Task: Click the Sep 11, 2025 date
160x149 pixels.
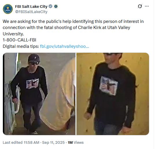Action: (x=53, y=142)
